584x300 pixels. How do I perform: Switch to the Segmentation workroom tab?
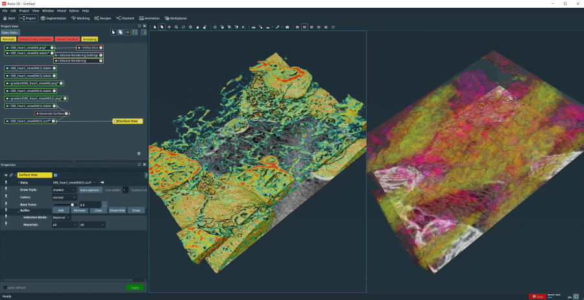pos(53,18)
